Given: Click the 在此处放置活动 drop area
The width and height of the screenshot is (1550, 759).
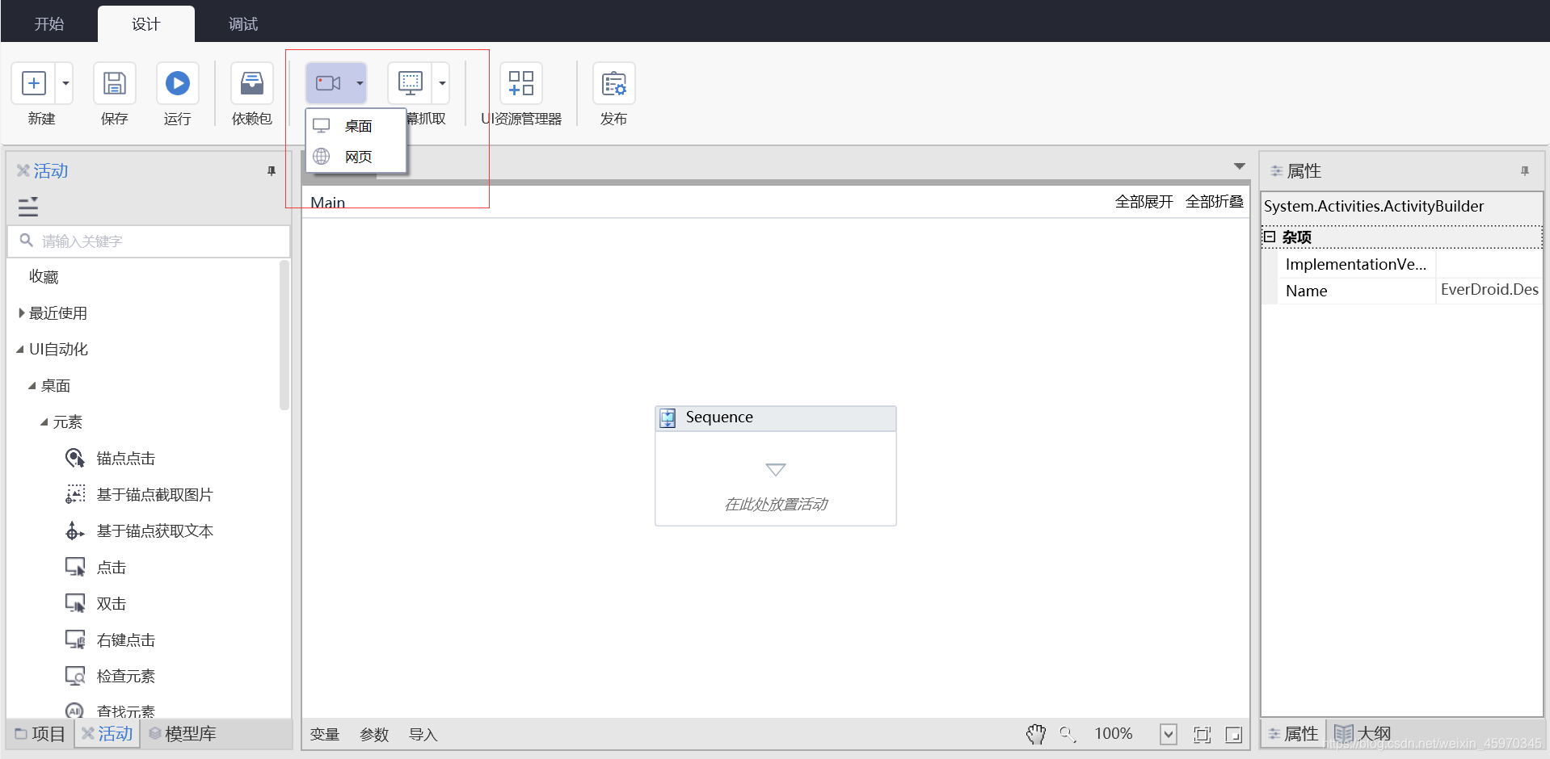Looking at the screenshot, I should (776, 505).
